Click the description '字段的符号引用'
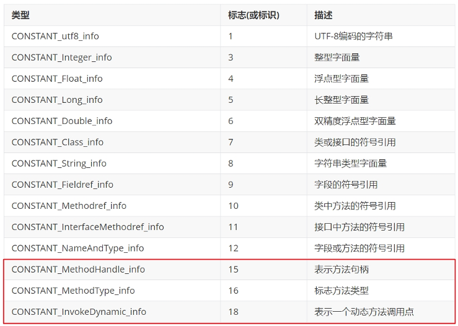Viewport: 458px width, 326px height. (x=346, y=185)
